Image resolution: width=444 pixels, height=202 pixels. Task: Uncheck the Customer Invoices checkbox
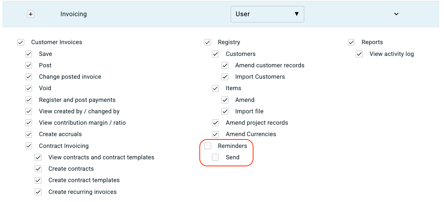(21, 42)
